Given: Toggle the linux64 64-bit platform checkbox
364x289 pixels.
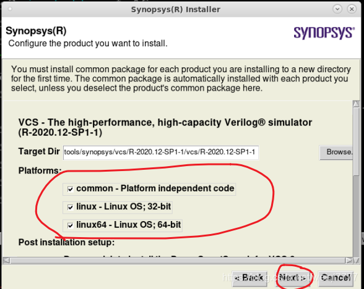Looking at the screenshot, I should coord(71,225).
